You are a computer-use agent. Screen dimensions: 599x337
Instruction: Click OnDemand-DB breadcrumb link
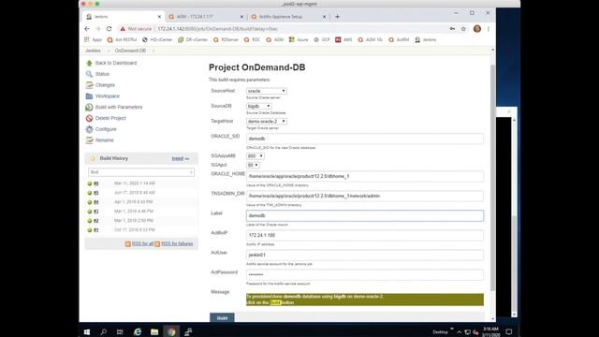pos(130,51)
